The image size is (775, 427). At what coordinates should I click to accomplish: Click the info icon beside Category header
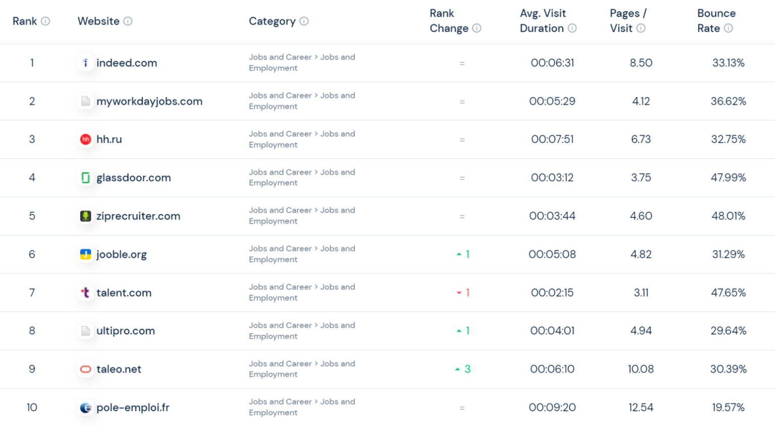[x=304, y=21]
